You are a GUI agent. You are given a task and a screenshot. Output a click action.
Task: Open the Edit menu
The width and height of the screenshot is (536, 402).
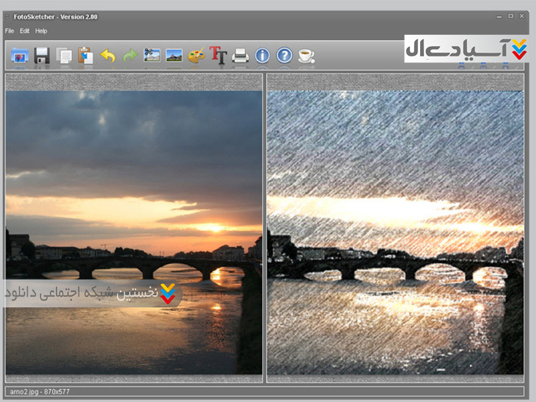[x=25, y=31]
